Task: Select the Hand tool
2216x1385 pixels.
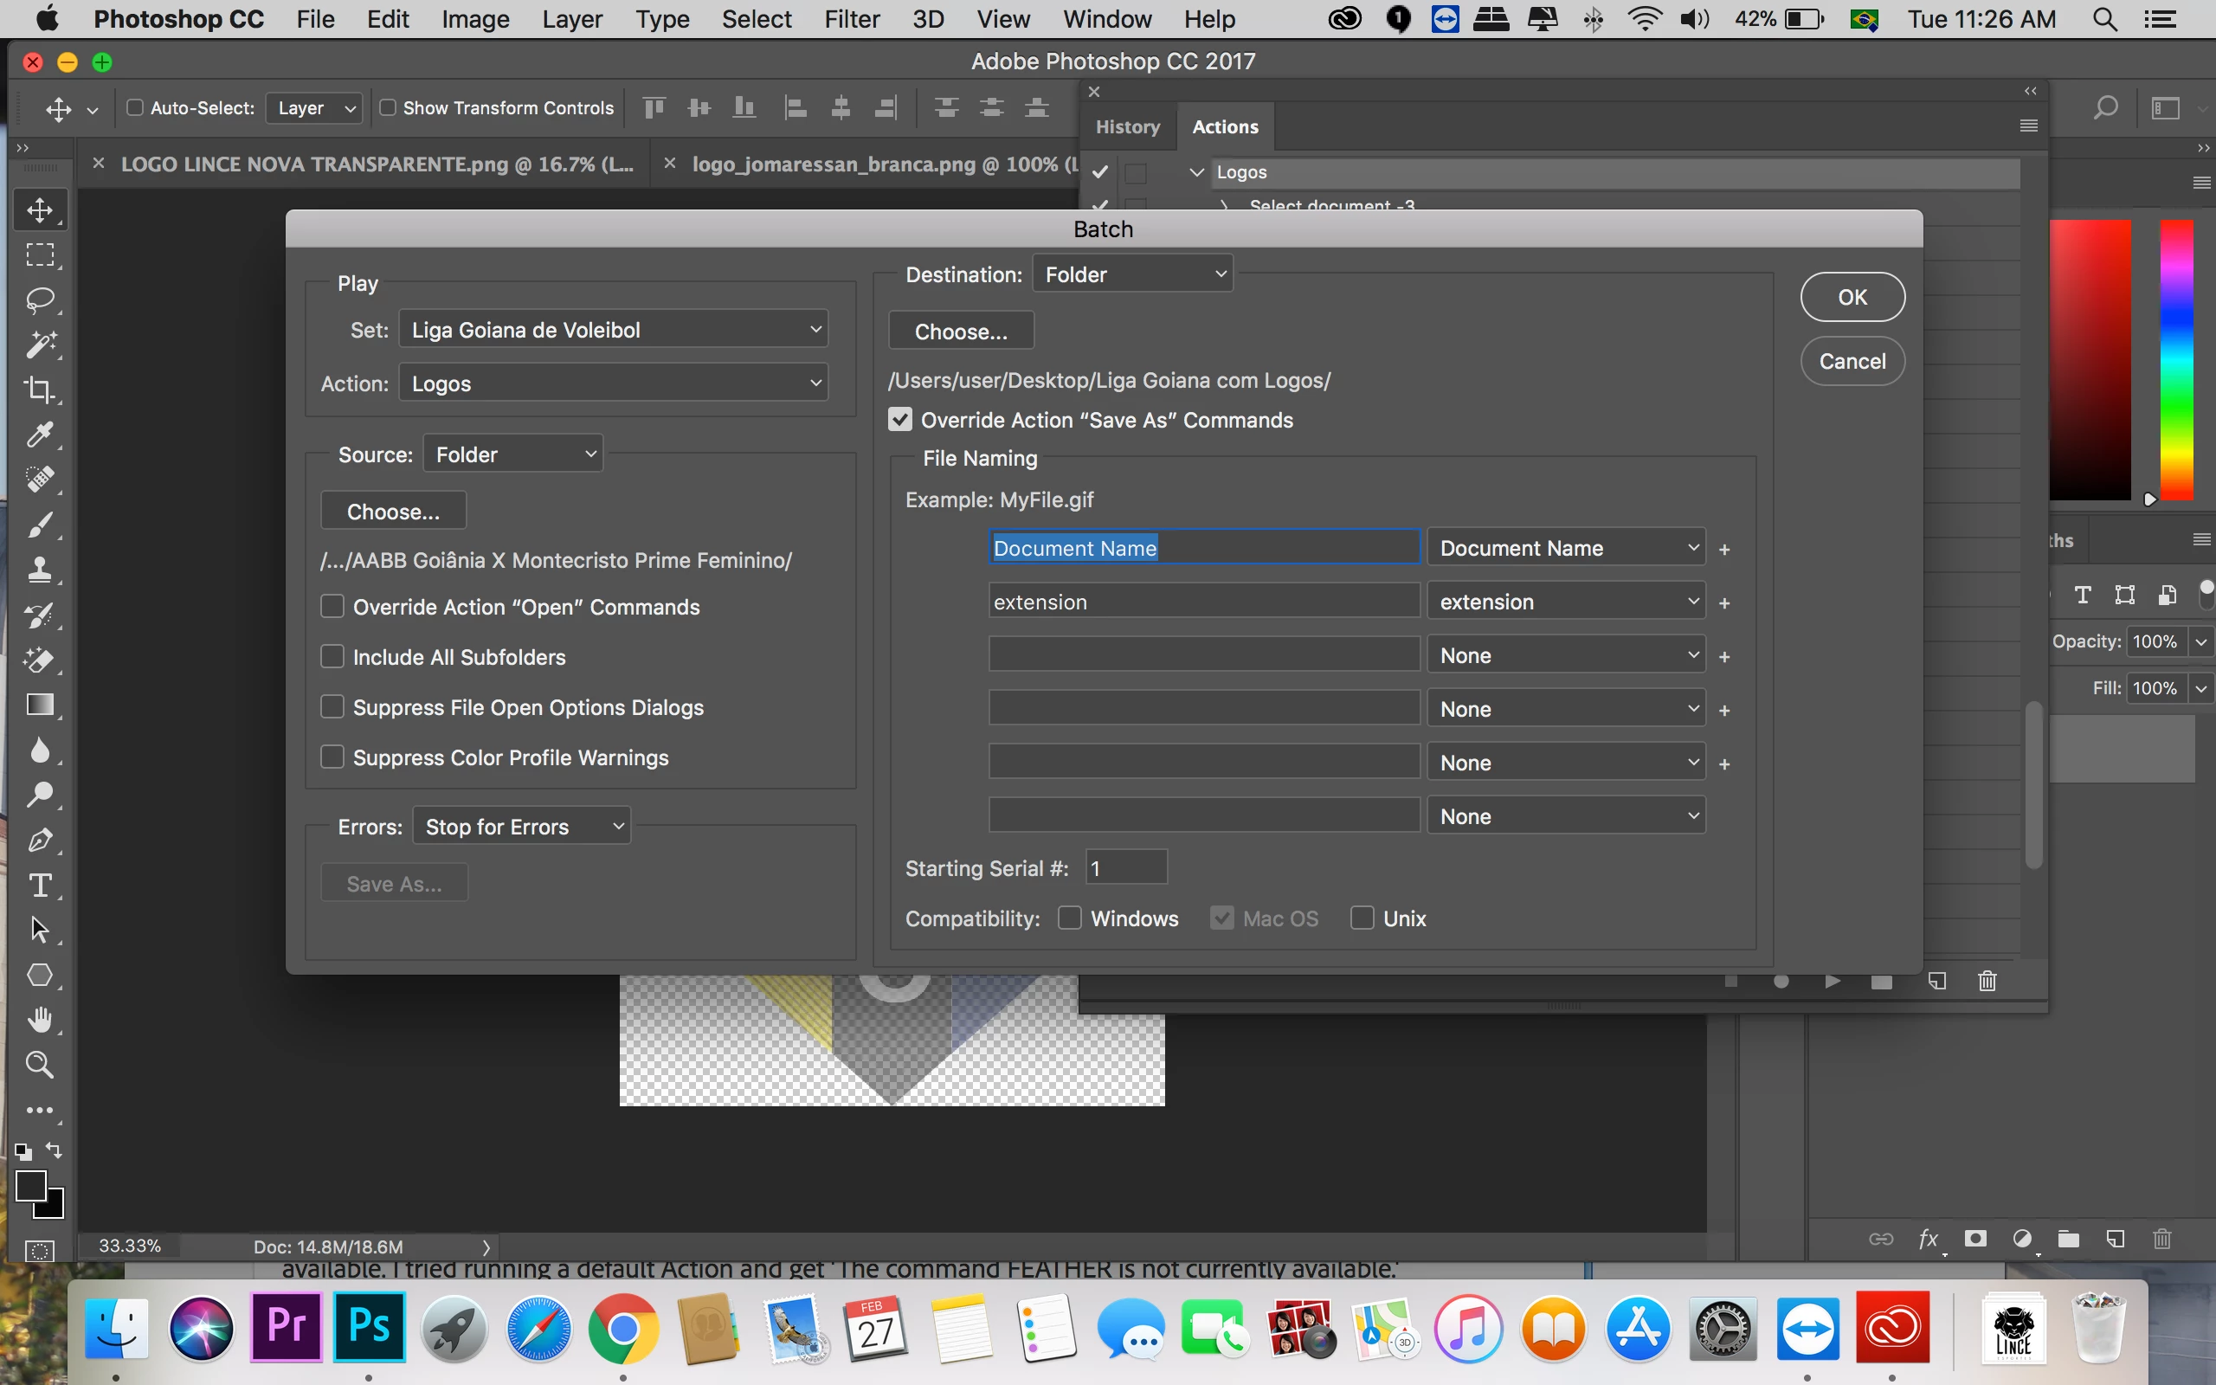Action: pyautogui.click(x=39, y=1020)
